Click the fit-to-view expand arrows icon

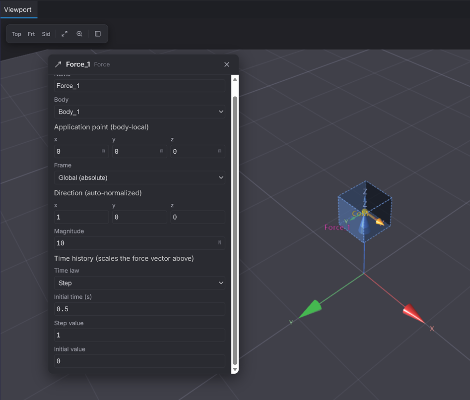pyautogui.click(x=65, y=34)
